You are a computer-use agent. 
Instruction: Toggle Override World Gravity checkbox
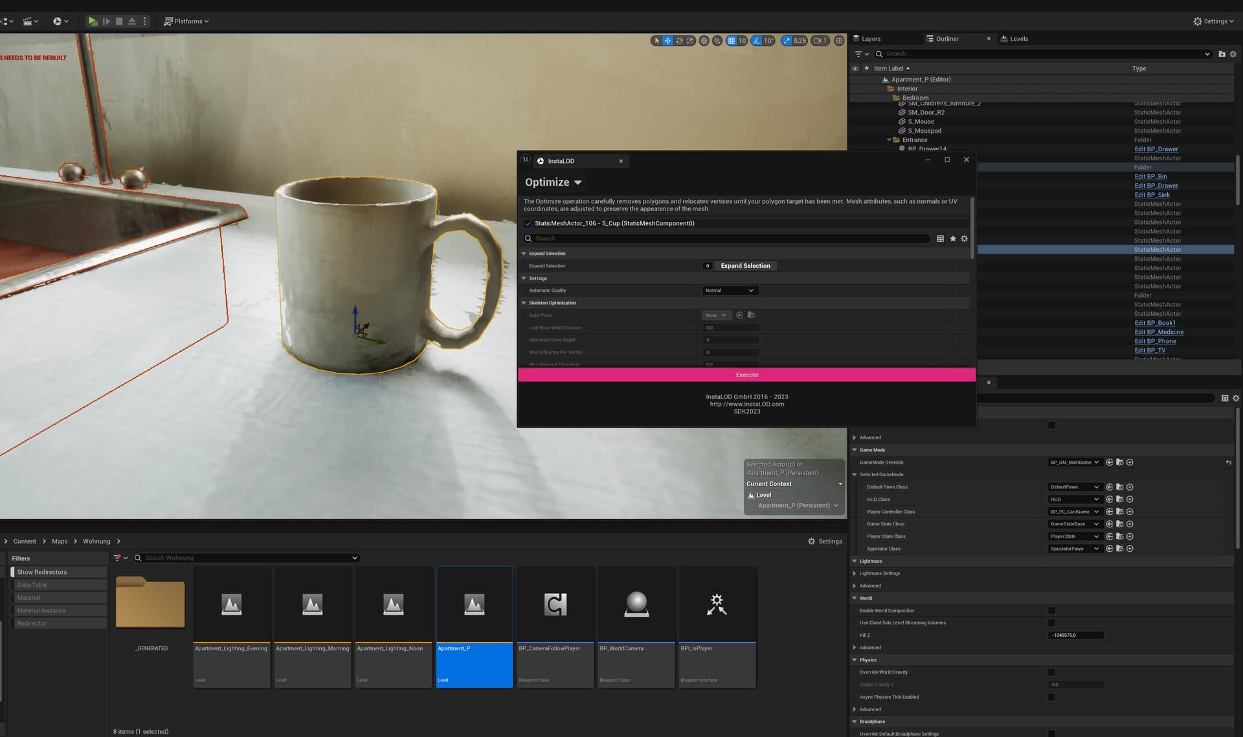(1051, 672)
